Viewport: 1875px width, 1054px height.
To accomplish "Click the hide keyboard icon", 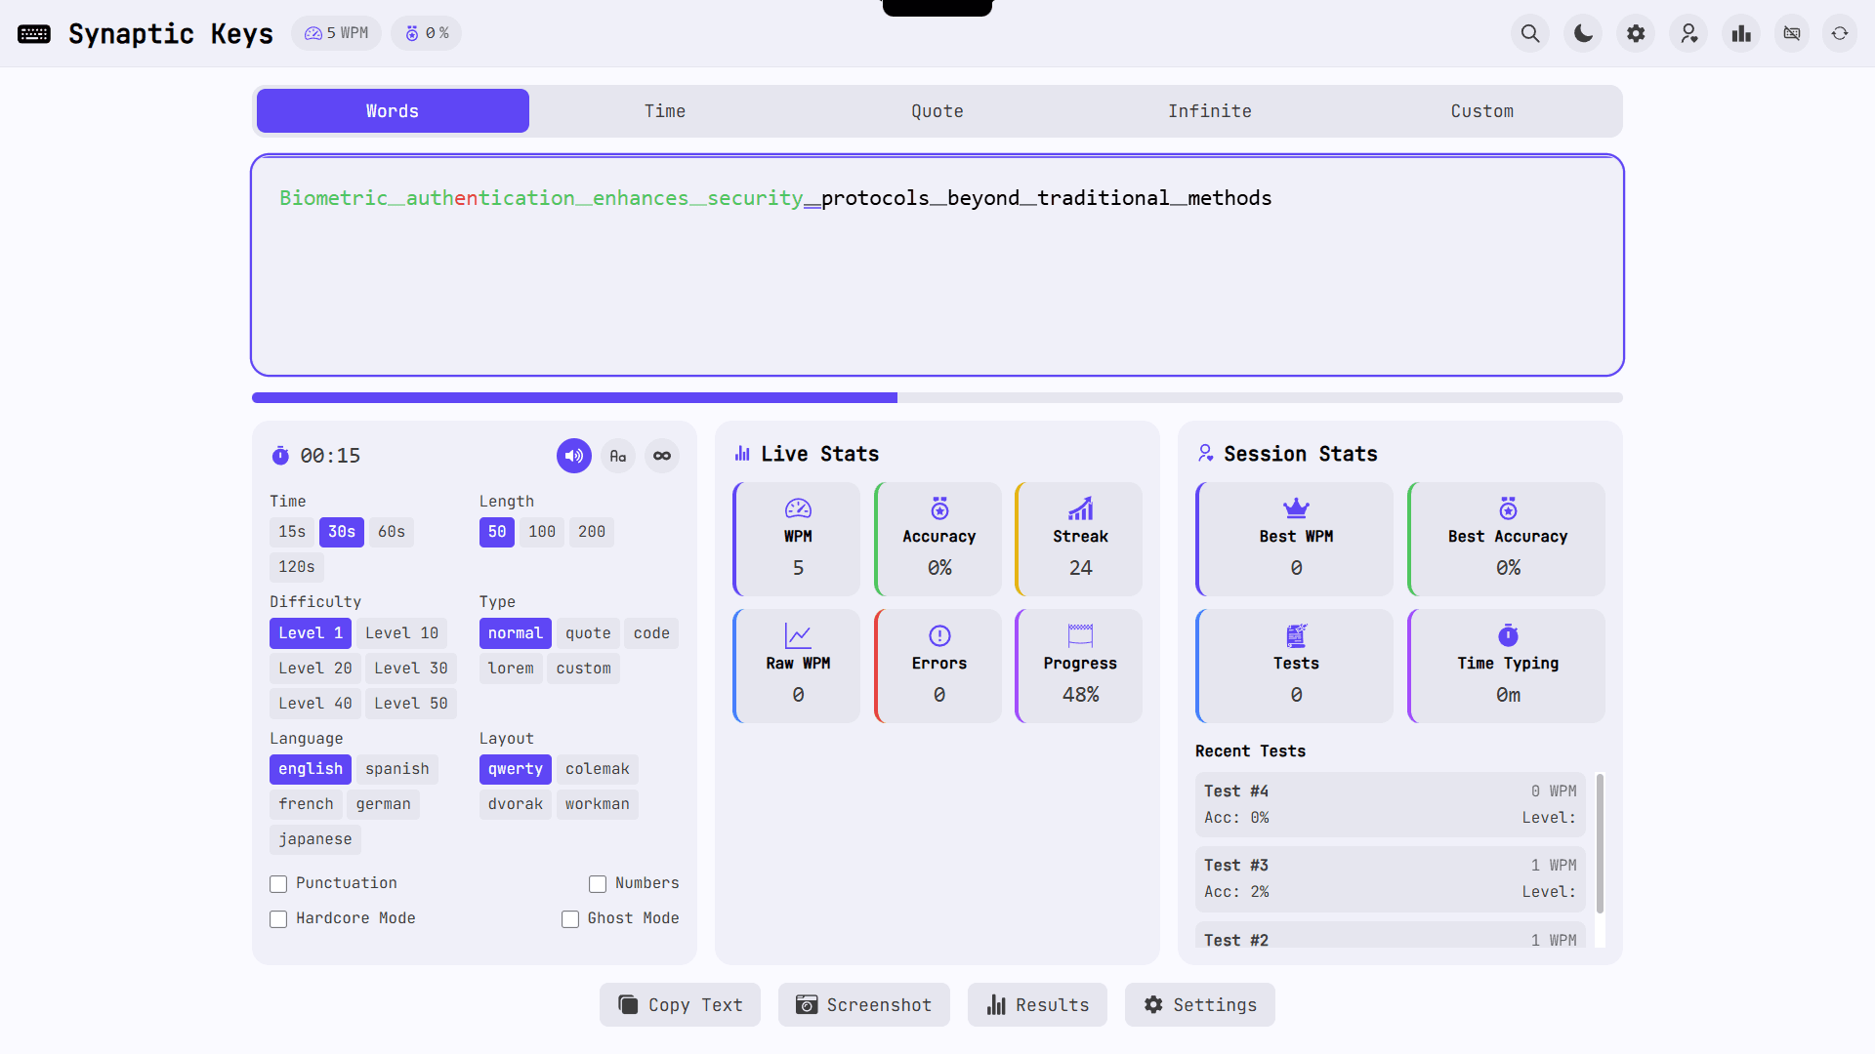I will point(1792,33).
